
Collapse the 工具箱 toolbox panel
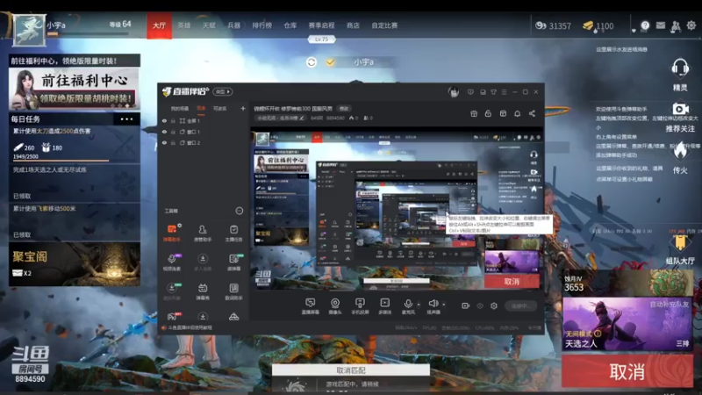pyautogui.click(x=239, y=211)
